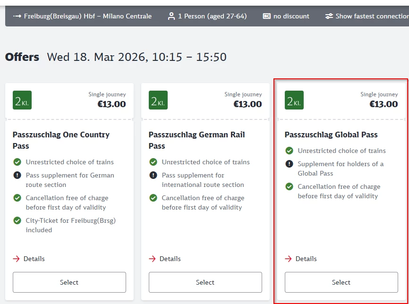Screen dimensions: 409x304
Task: Toggle Show fastest connections option
Action: tap(372, 16)
